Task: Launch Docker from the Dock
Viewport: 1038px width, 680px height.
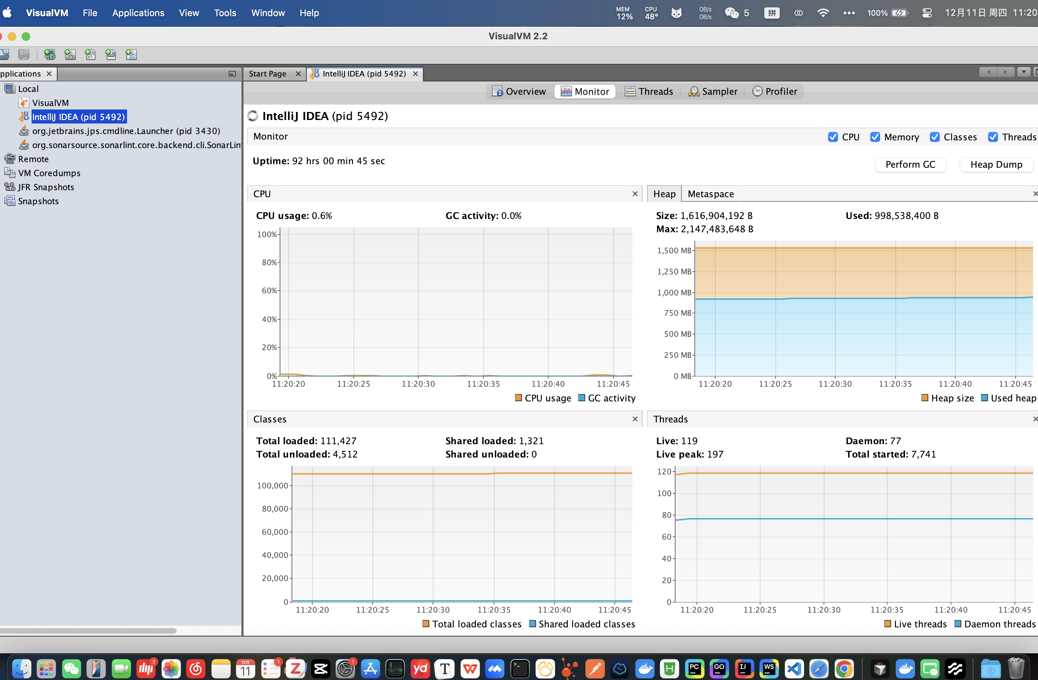Action: [x=645, y=668]
